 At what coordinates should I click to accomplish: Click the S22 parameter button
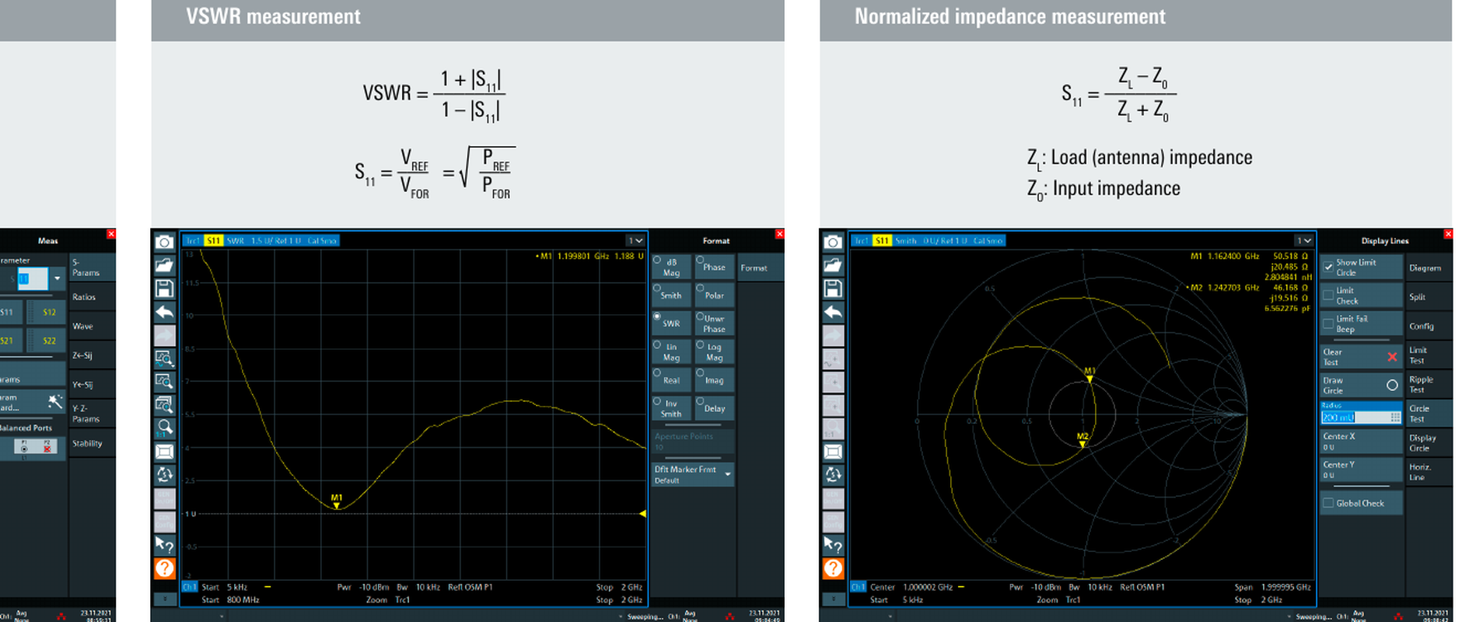coord(47,341)
